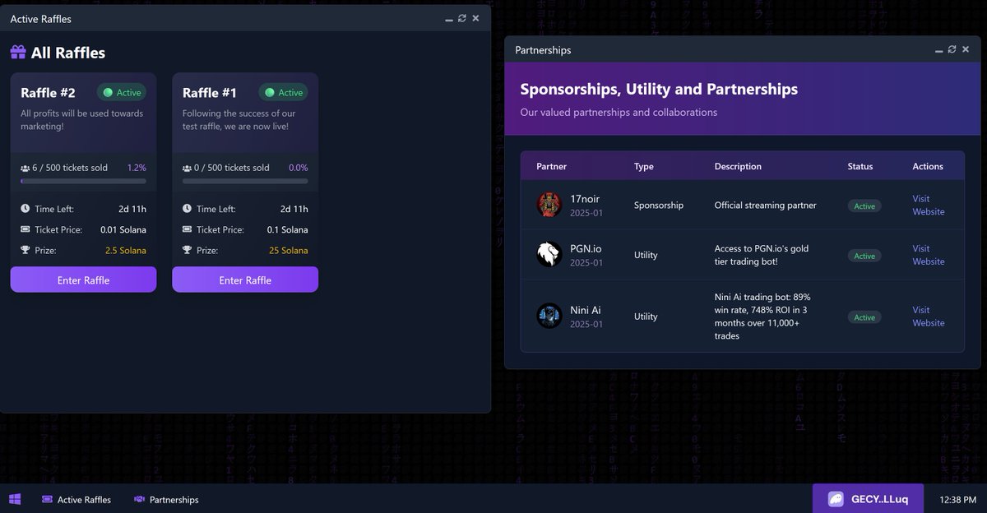987x513 pixels.
Task: Click the Raffle #2 tickets progress bar
Action: coord(83,181)
